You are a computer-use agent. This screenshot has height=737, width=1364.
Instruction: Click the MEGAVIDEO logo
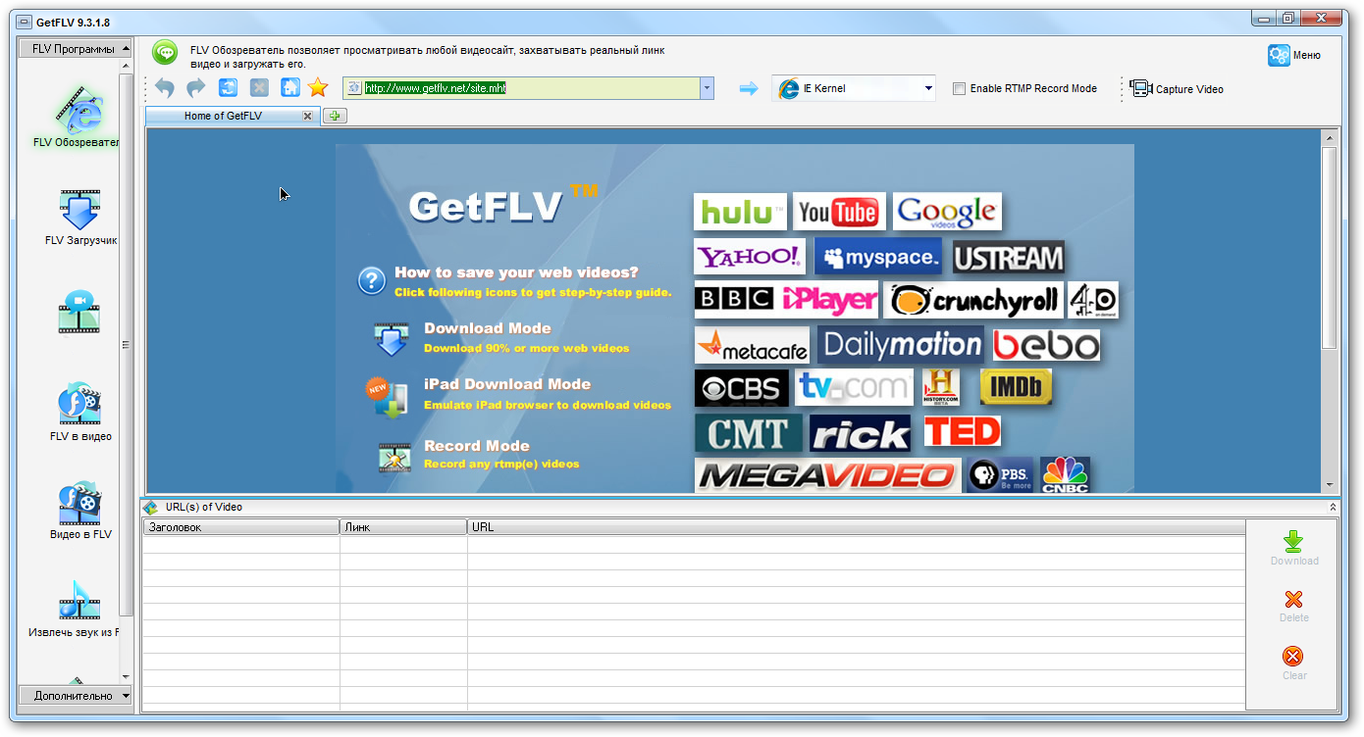click(x=828, y=476)
